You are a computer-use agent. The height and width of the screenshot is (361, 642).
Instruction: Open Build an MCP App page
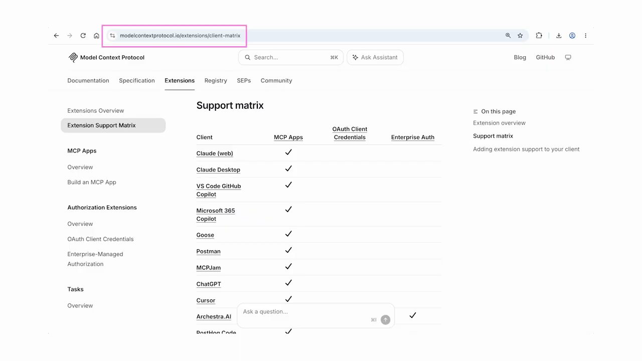(x=92, y=182)
